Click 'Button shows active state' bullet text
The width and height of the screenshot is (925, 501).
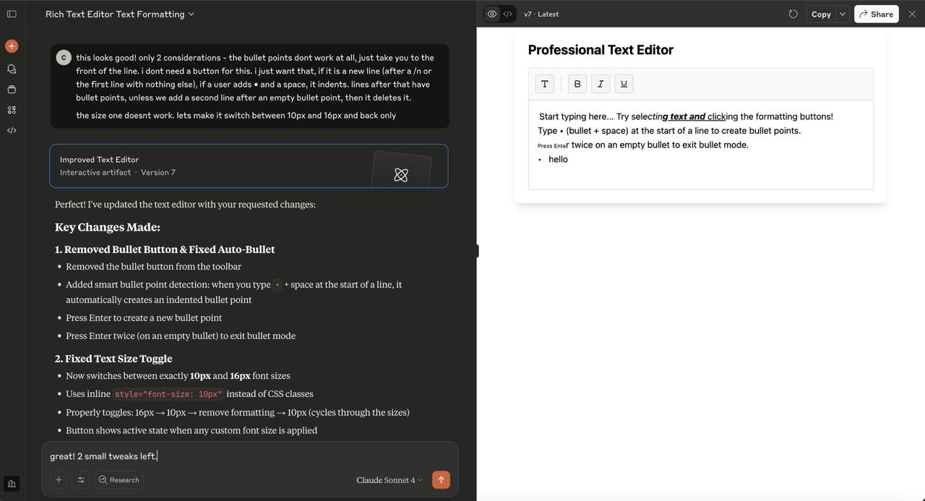coord(192,431)
